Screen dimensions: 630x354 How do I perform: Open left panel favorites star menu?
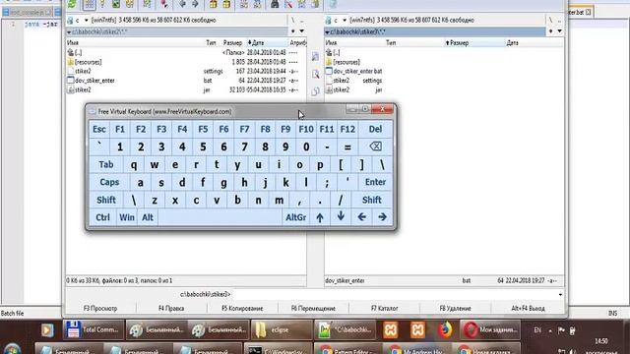(293, 31)
